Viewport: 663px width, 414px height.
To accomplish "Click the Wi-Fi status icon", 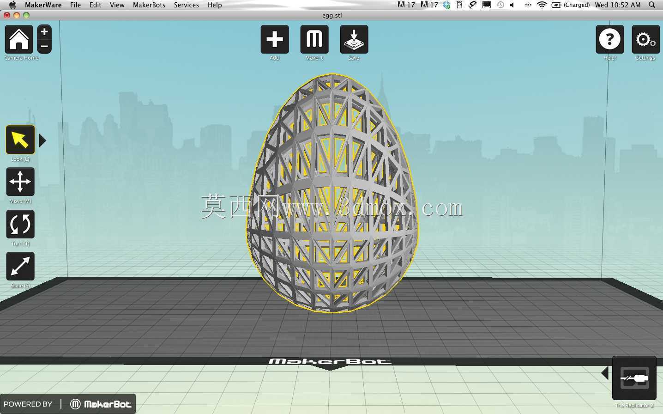I will tap(542, 5).
